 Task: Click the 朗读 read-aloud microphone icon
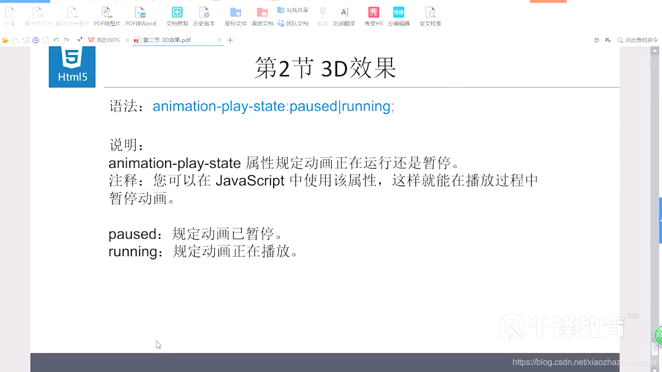[x=322, y=16]
